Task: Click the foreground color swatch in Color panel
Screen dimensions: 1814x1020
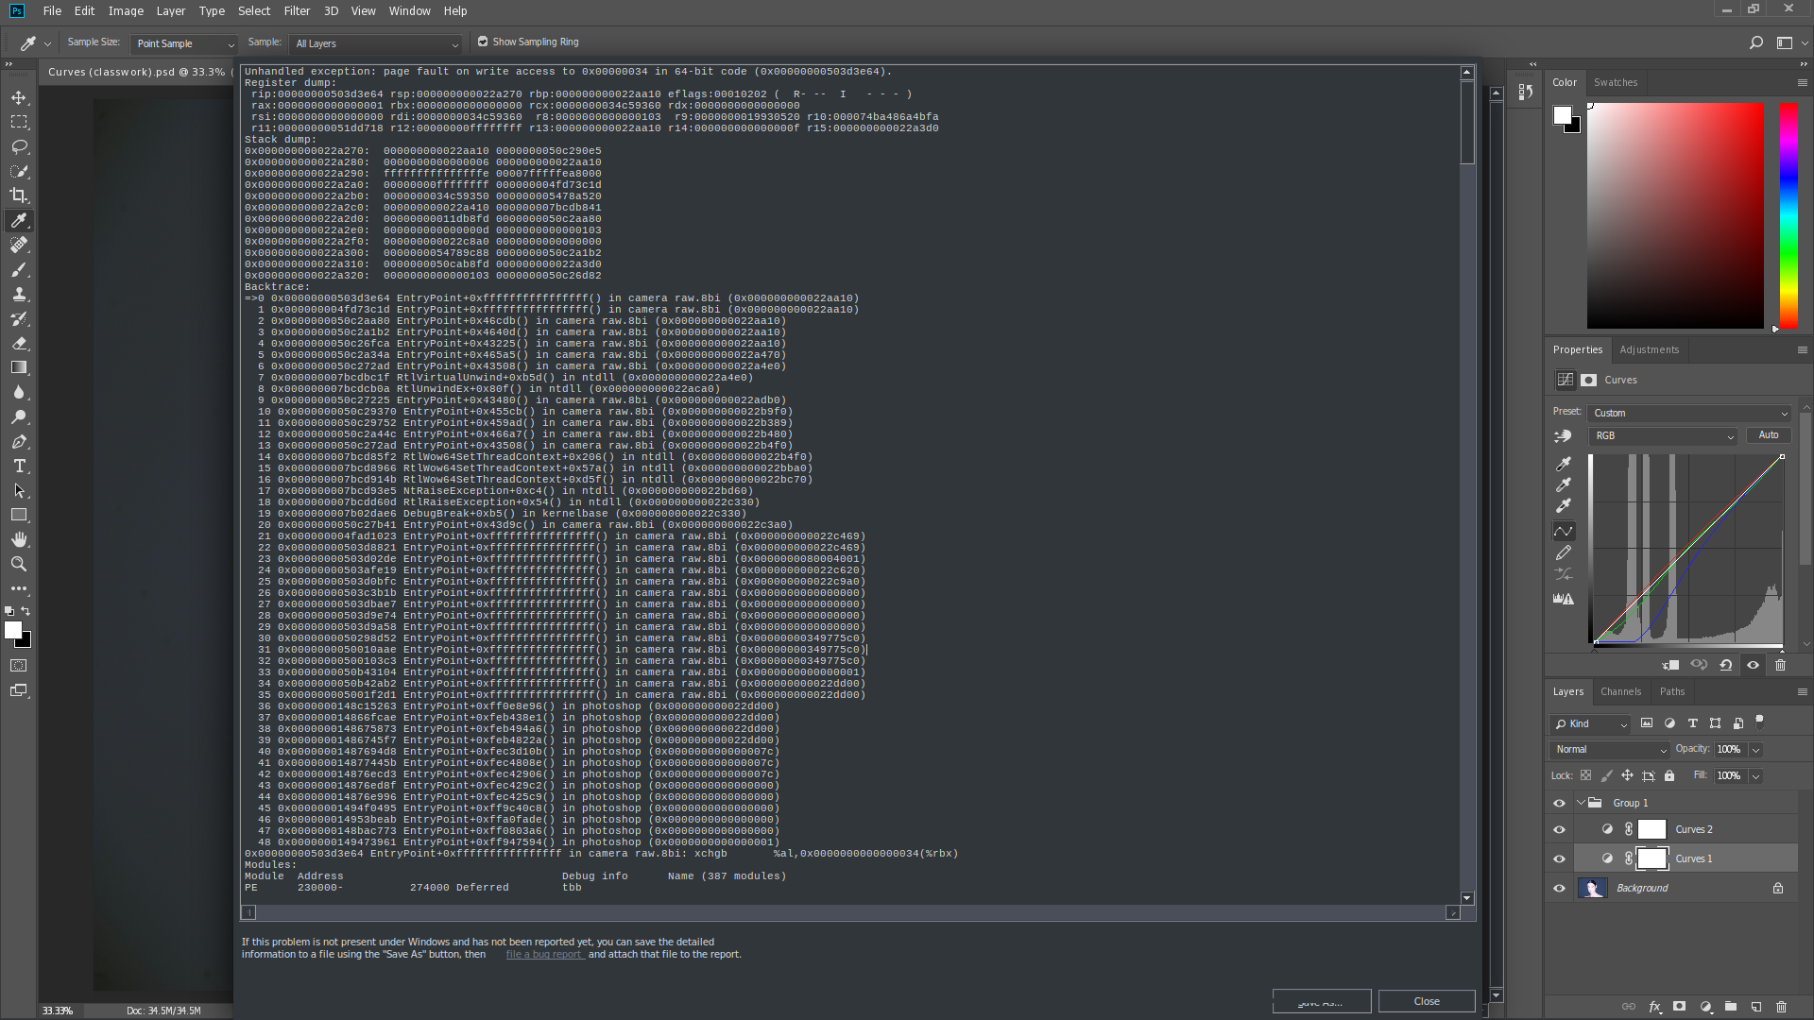Action: pyautogui.click(x=1563, y=115)
